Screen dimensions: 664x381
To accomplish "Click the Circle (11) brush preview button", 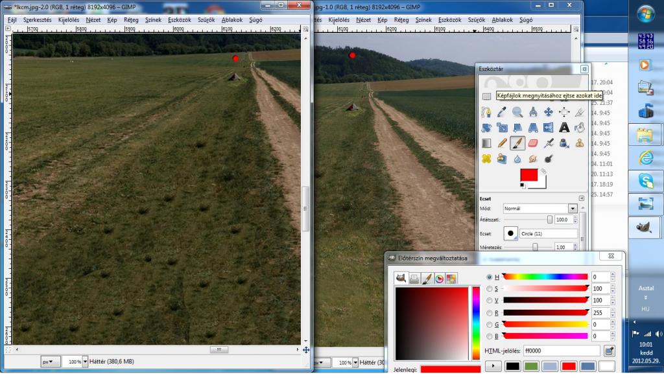I will tap(511, 233).
